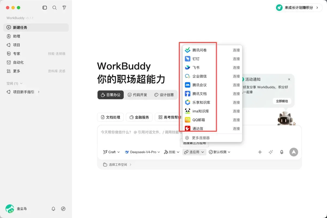Close the 连应用 dropdown

[194, 152]
